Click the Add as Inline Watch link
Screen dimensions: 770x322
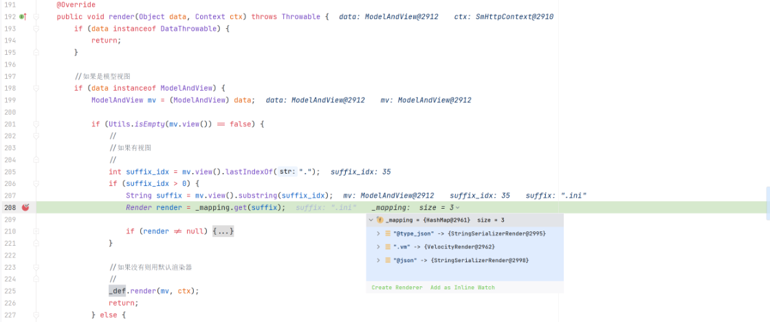coord(463,287)
